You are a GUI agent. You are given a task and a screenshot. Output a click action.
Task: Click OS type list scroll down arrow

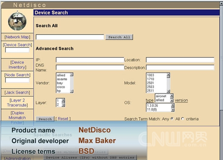172,100
